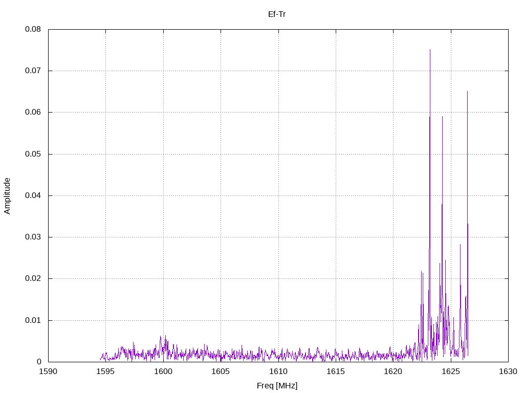Screen dimensions: 524x393
Task: Click the y-axis tick label 0.07
Action: pyautogui.click(x=33, y=71)
